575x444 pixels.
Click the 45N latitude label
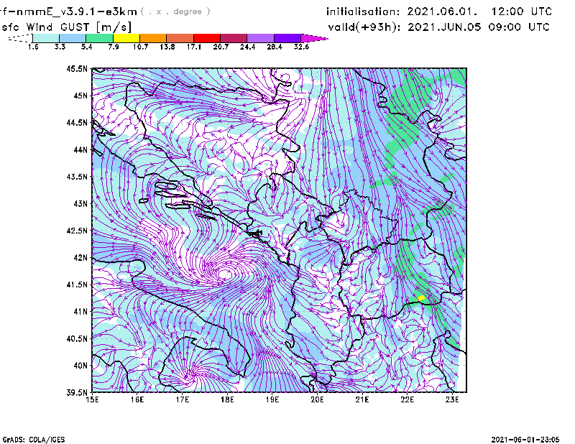point(80,96)
